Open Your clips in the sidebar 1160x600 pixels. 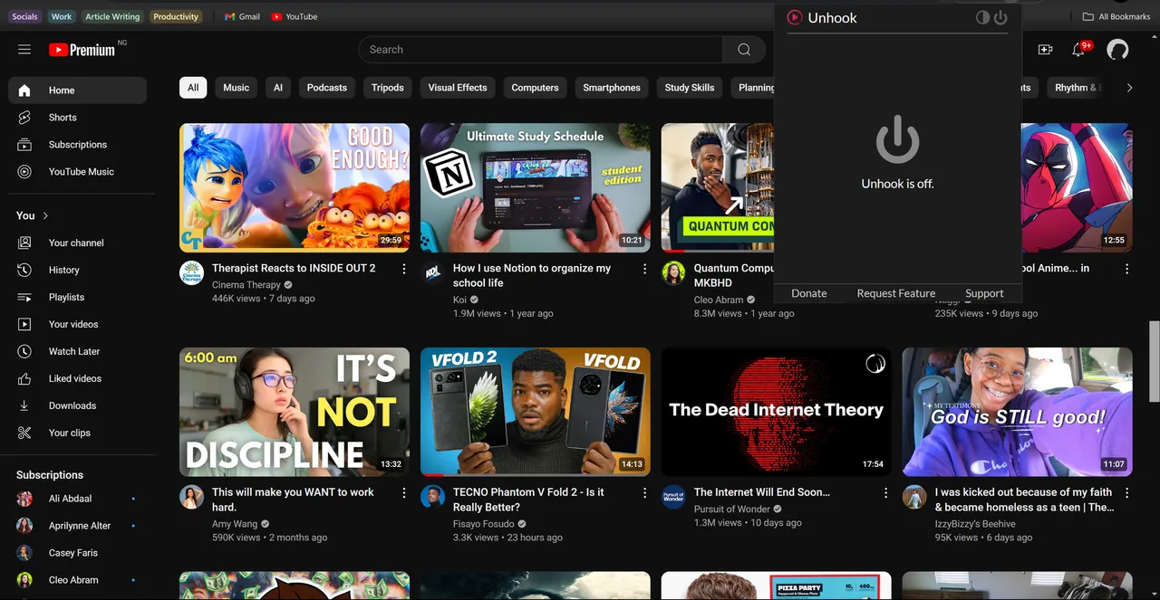pos(77,433)
